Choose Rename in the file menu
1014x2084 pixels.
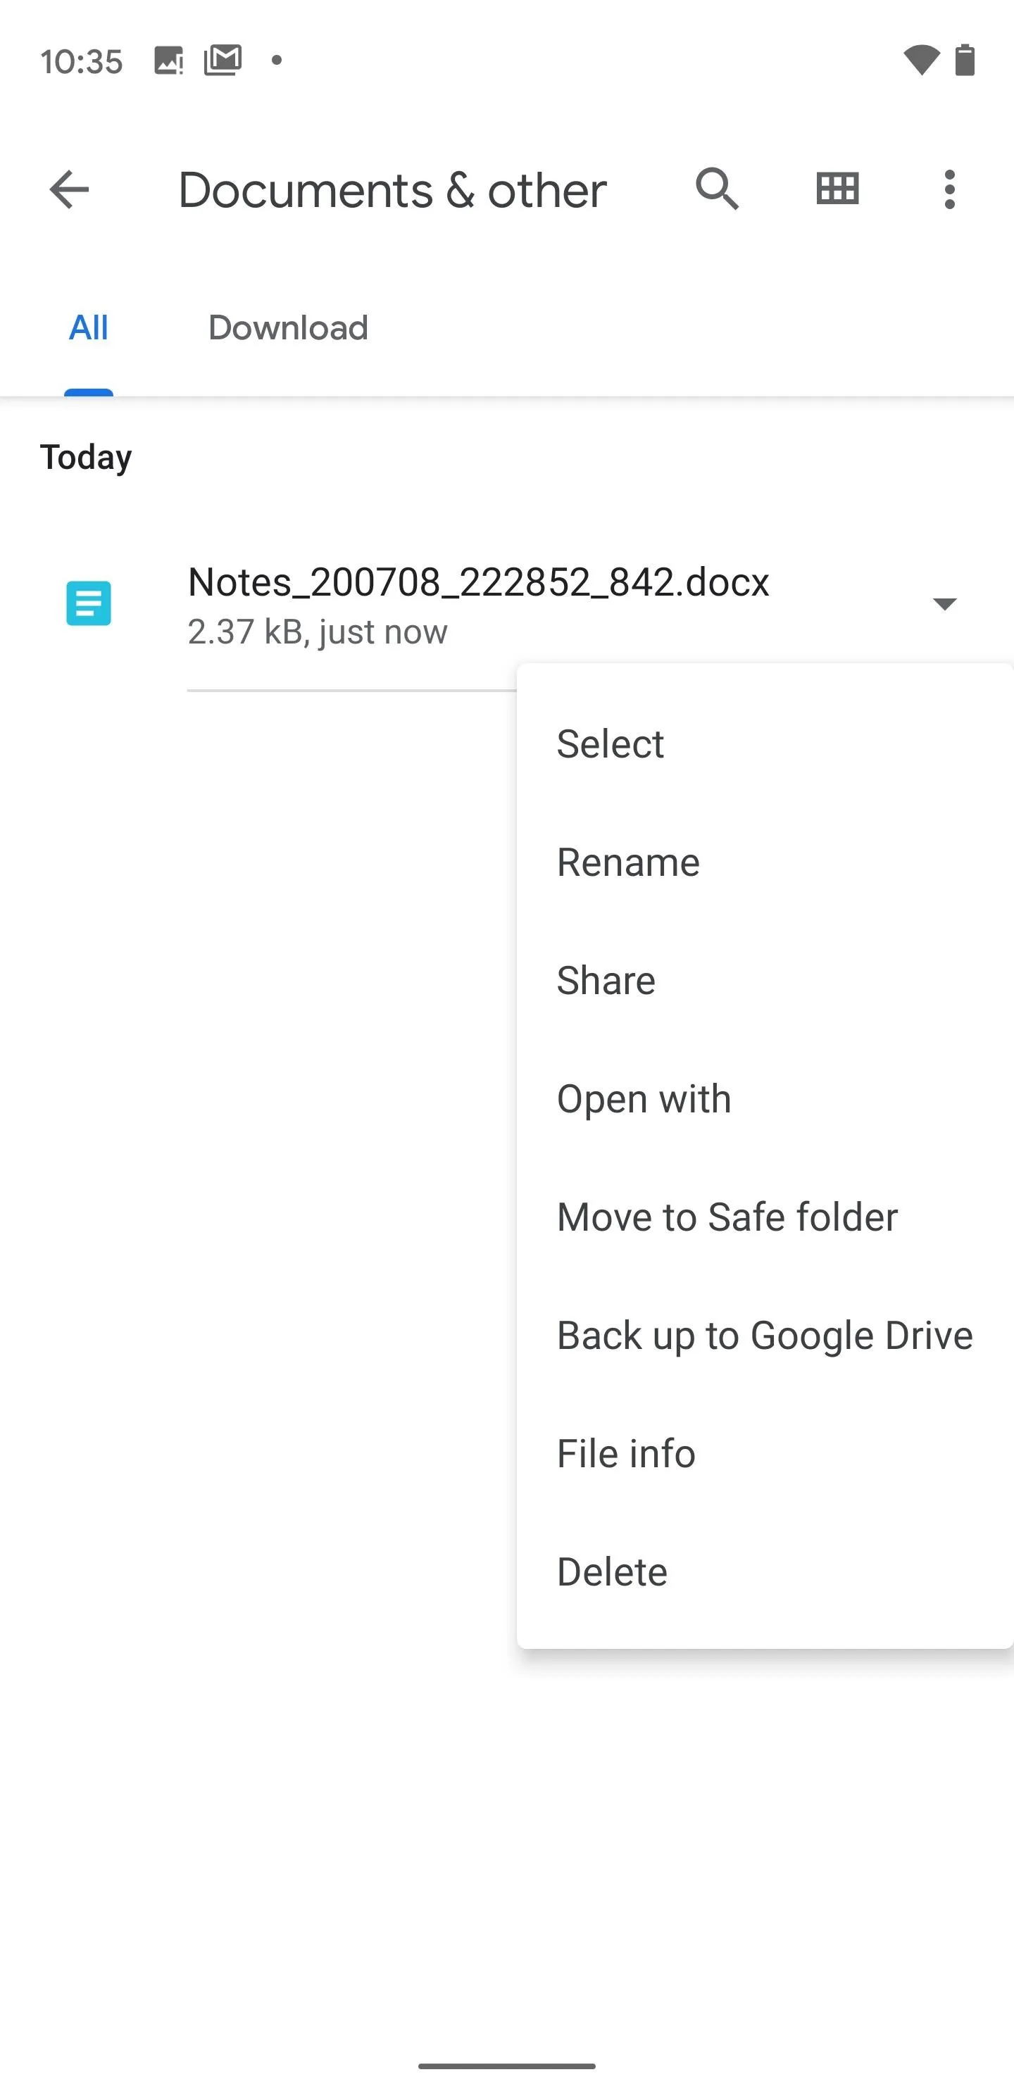tap(765, 862)
